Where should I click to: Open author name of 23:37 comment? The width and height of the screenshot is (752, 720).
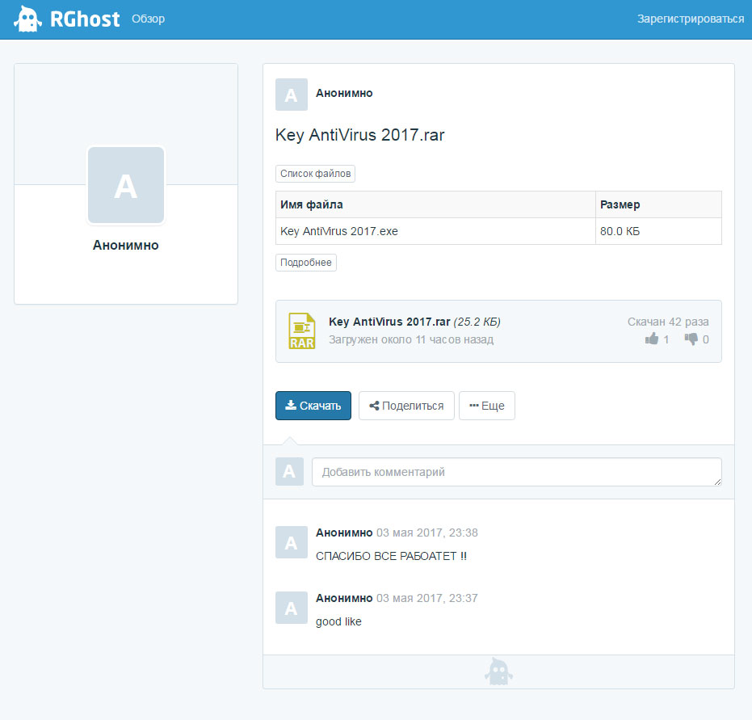coord(344,598)
